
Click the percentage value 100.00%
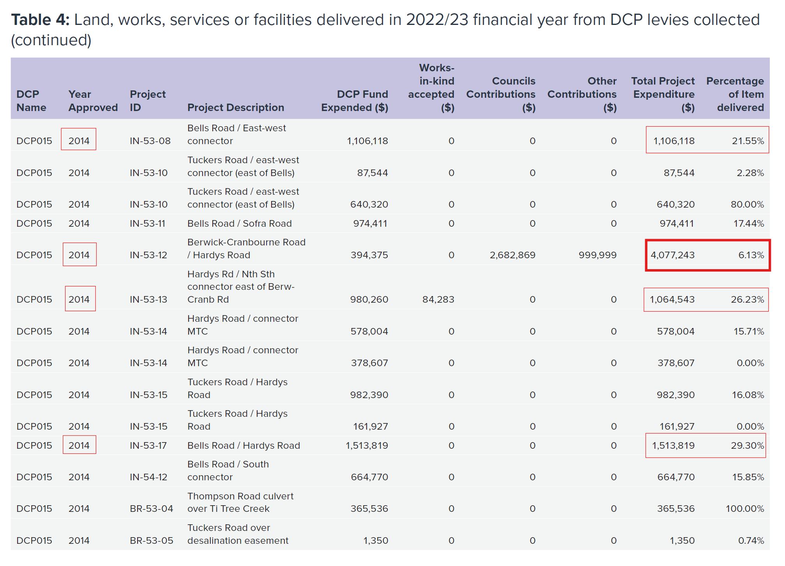745,509
